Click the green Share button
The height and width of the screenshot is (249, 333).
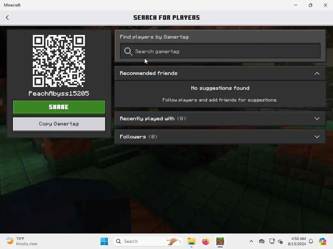pos(59,107)
